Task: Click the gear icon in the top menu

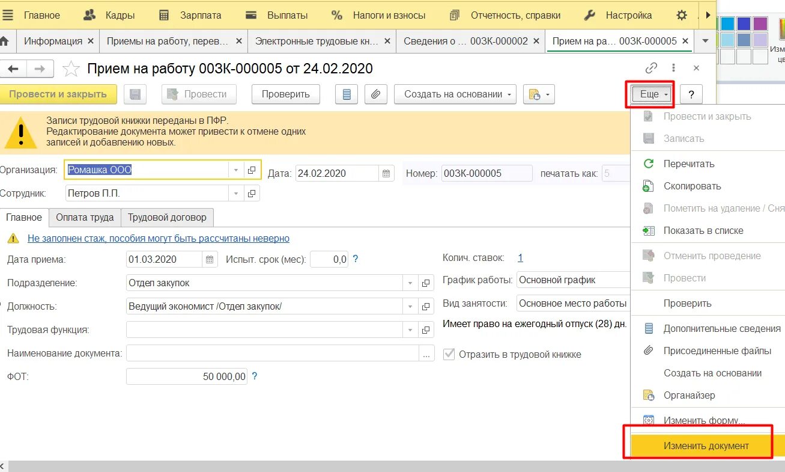Action: (x=682, y=15)
